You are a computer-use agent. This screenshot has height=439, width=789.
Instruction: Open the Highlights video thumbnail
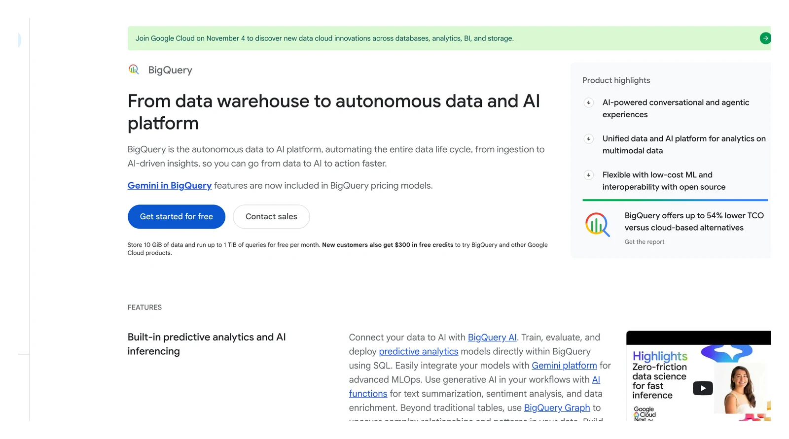click(698, 376)
